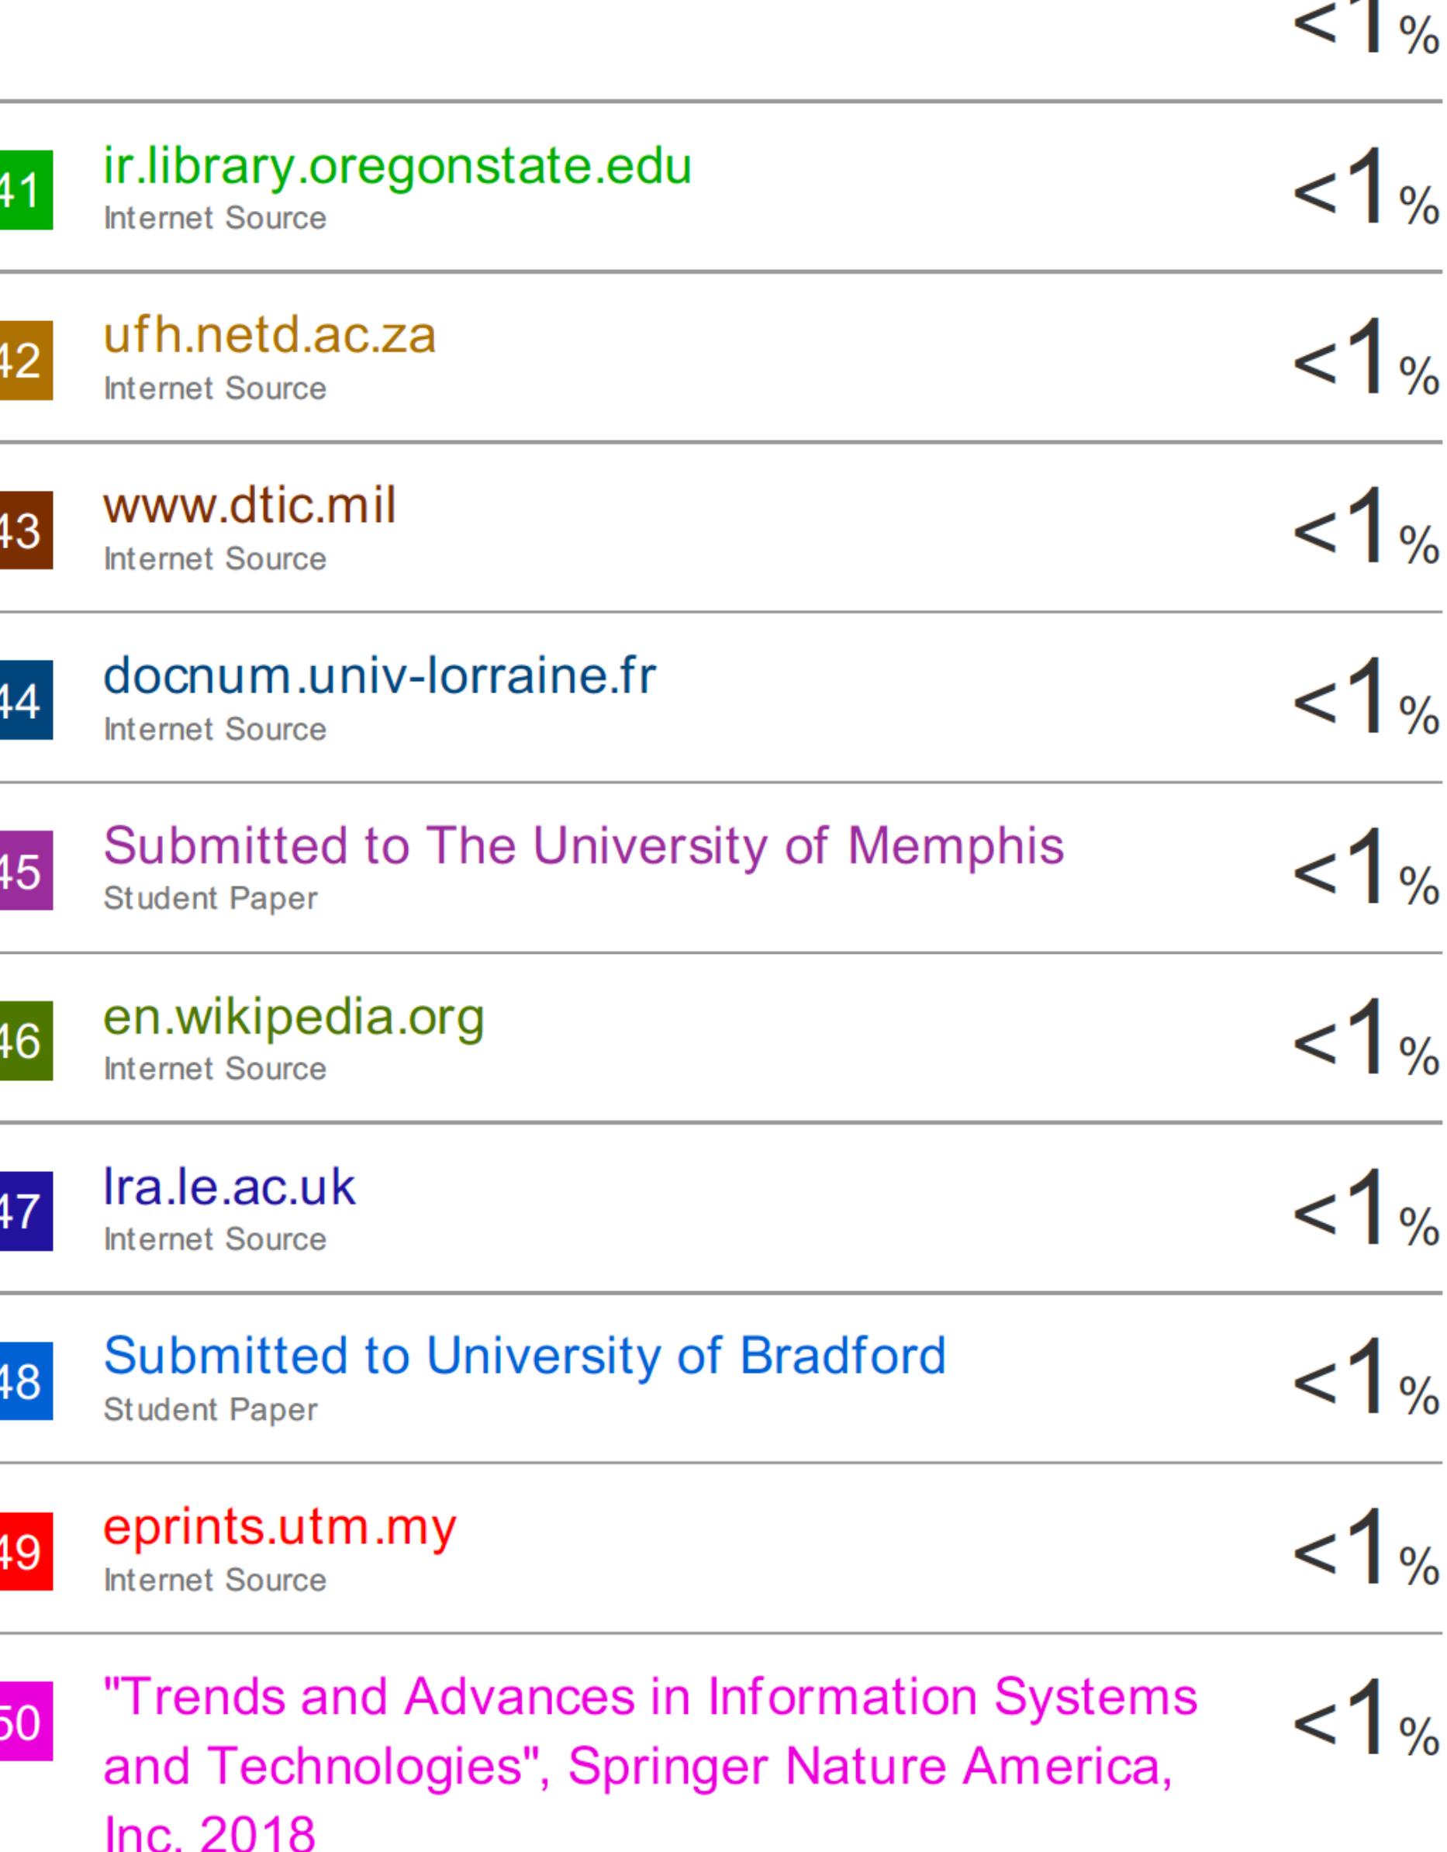This screenshot has width=1447, height=1852.
Task: Select the purple source 45 badge
Action: point(26,871)
